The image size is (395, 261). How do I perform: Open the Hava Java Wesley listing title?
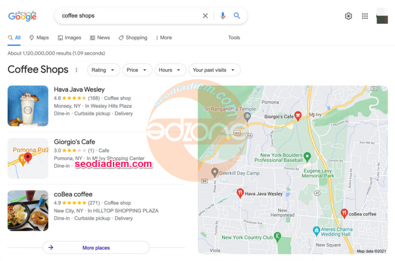[x=79, y=89]
